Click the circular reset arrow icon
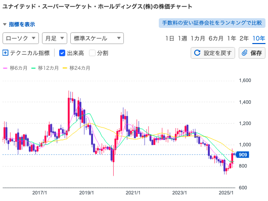This screenshot has height=201, width=268. 197,53
